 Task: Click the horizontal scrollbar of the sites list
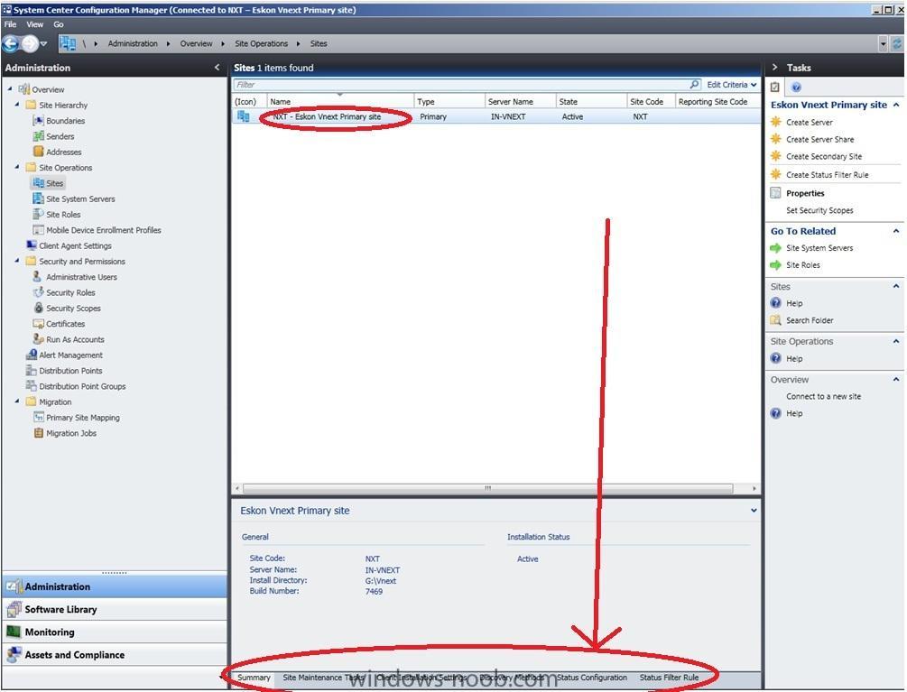point(487,488)
